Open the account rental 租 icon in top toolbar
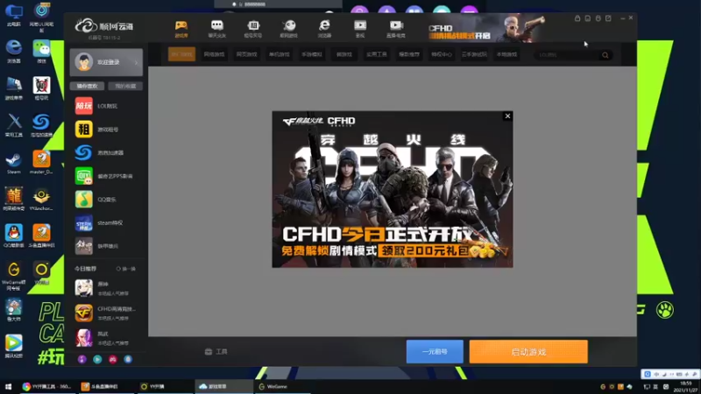701x394 pixels. pos(253,29)
